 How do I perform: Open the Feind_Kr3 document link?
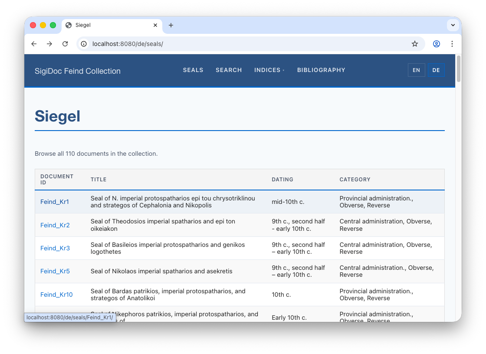55,248
